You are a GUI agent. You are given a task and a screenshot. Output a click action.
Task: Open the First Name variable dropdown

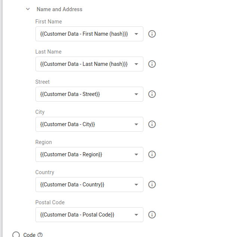pyautogui.click(x=136, y=34)
